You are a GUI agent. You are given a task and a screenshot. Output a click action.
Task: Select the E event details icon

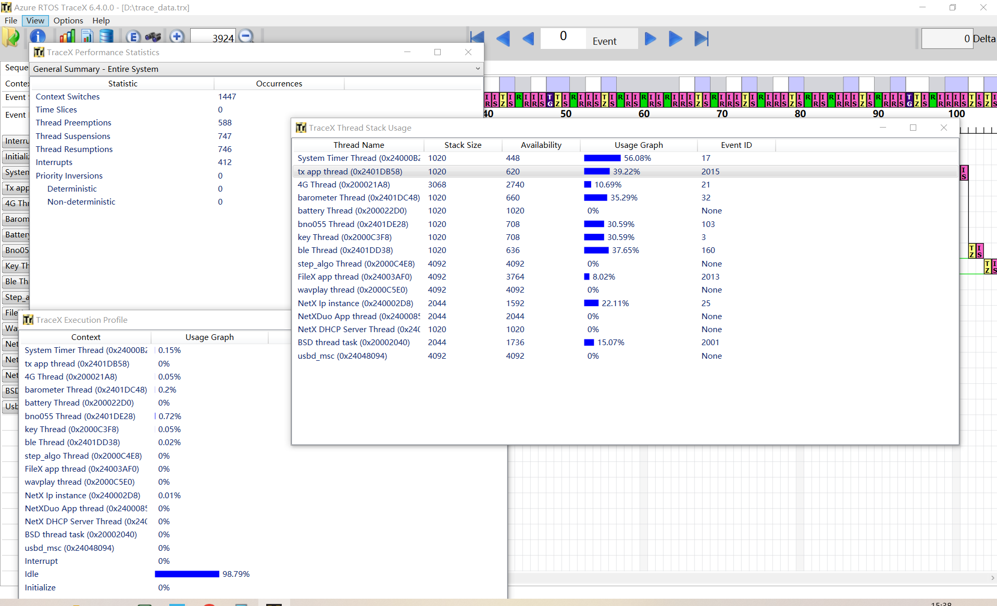click(133, 37)
